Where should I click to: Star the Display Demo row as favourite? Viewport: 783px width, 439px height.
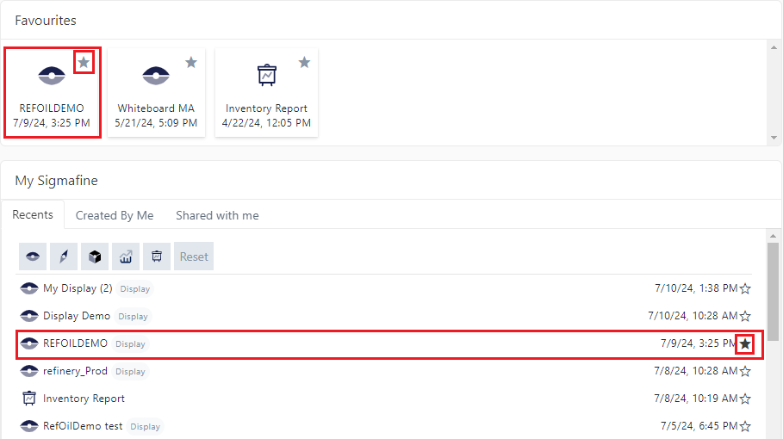[x=745, y=316]
